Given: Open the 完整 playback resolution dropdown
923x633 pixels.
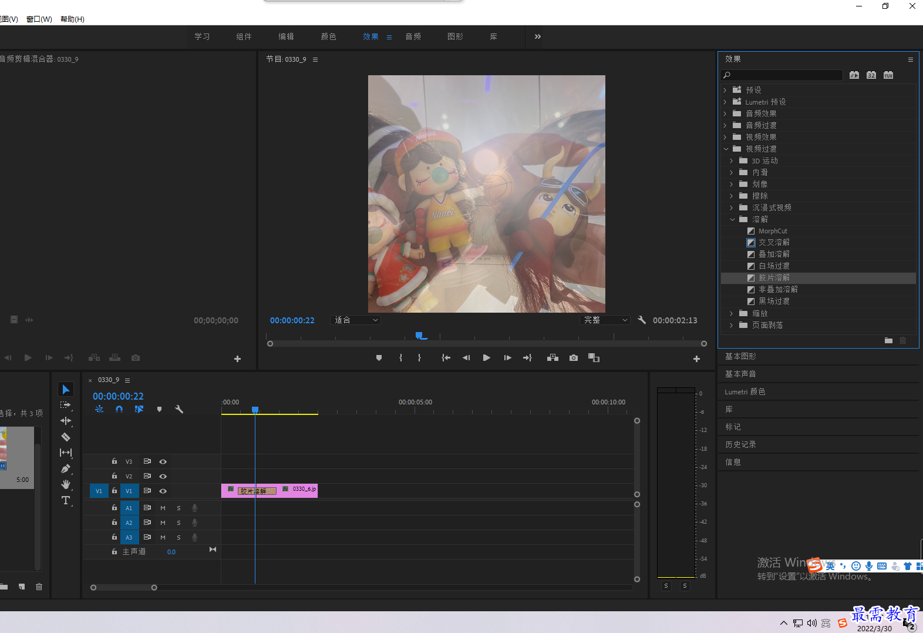Looking at the screenshot, I should tap(605, 320).
